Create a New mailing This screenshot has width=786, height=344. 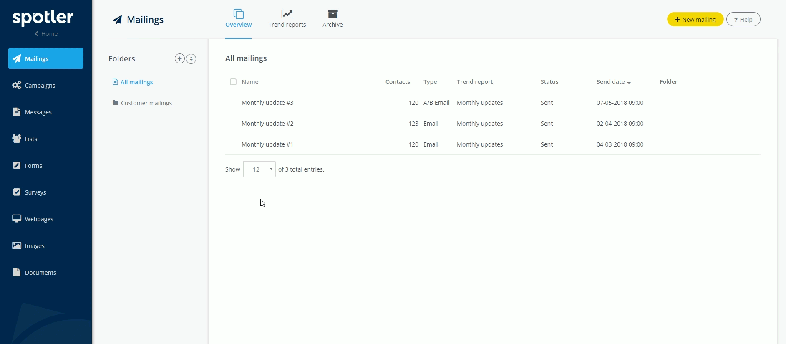(x=695, y=19)
